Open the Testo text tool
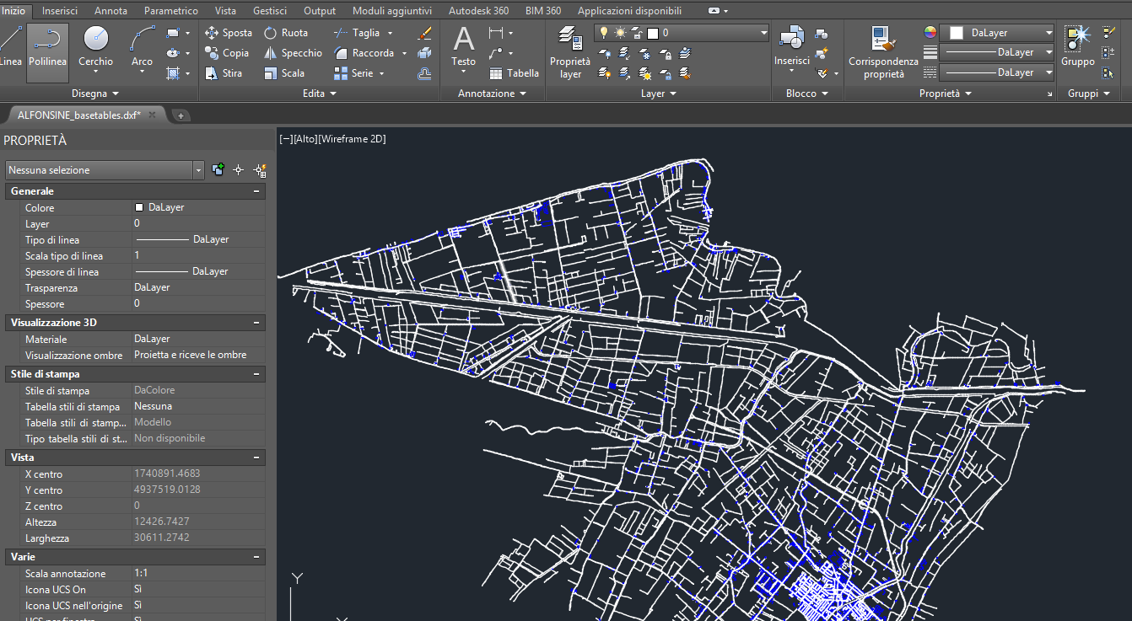Image resolution: width=1132 pixels, height=621 pixels. 463,50
